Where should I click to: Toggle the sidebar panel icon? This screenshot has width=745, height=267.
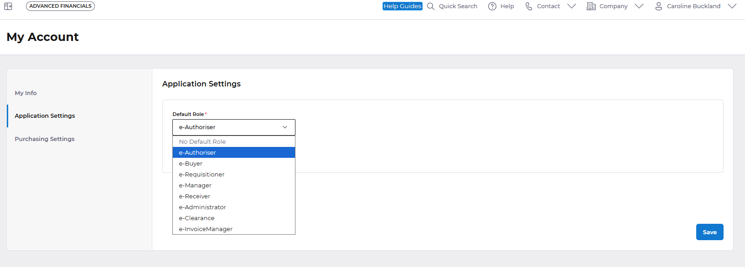(8, 6)
